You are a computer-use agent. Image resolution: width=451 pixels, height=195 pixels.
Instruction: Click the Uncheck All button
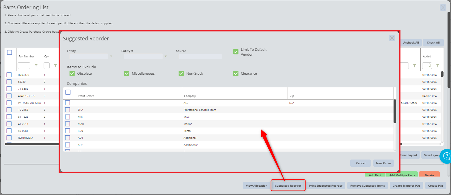411,43
